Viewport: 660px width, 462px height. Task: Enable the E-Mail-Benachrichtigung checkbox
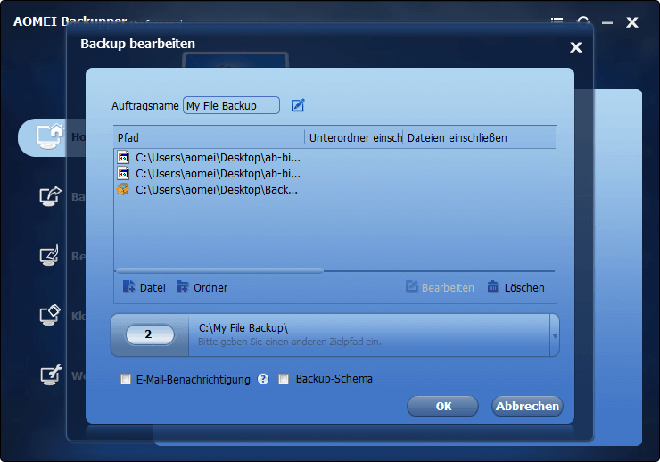[126, 380]
